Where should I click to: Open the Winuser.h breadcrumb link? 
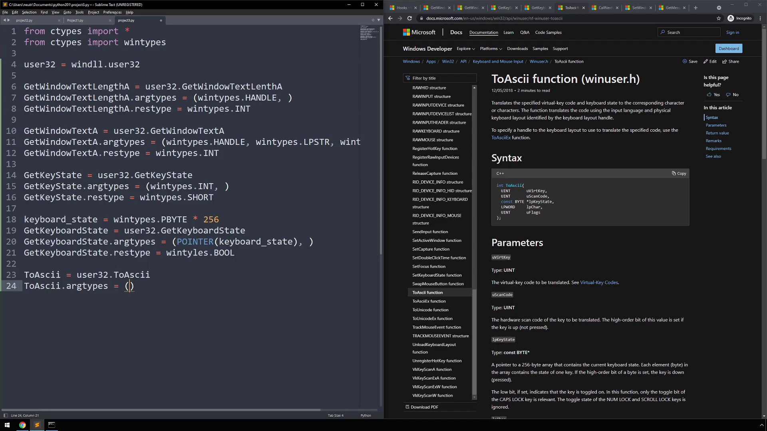click(x=538, y=61)
